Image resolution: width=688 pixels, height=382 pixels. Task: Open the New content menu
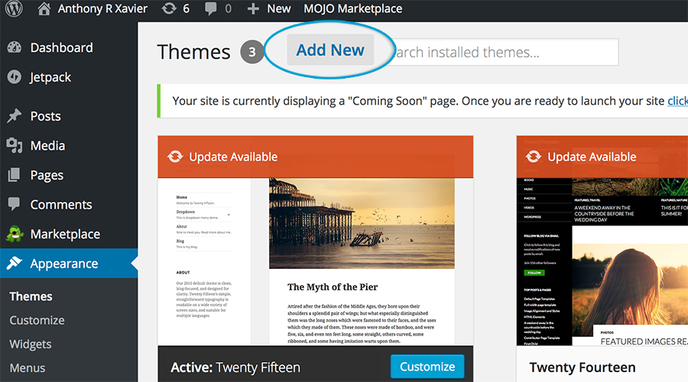pyautogui.click(x=278, y=8)
